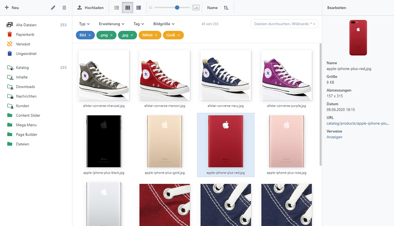Switch to list view icon
The image size is (394, 226).
coord(117,8)
